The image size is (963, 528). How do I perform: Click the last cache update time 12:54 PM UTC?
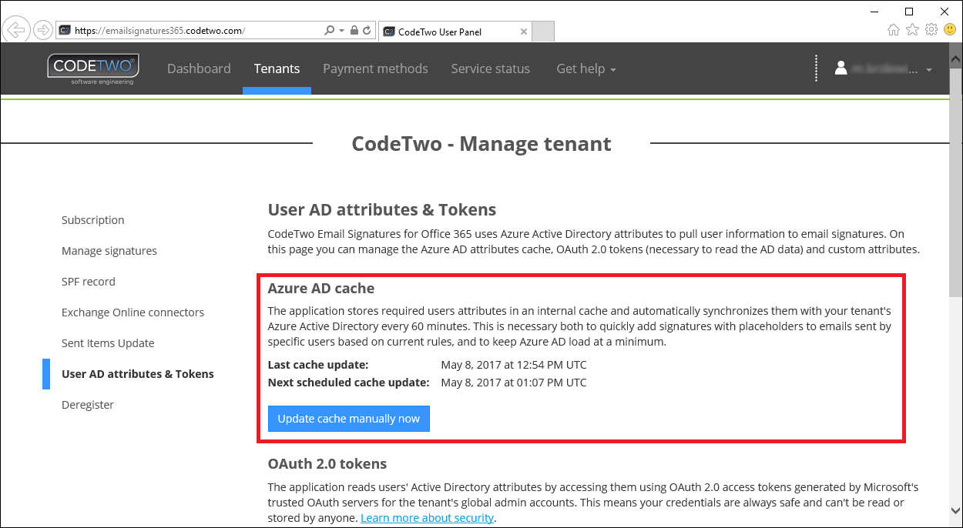(x=514, y=365)
